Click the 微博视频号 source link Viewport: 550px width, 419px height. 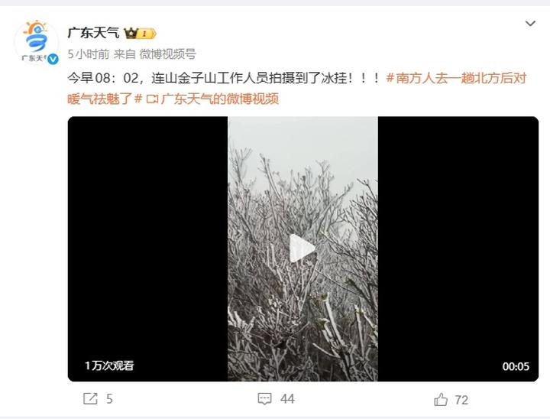tap(167, 54)
